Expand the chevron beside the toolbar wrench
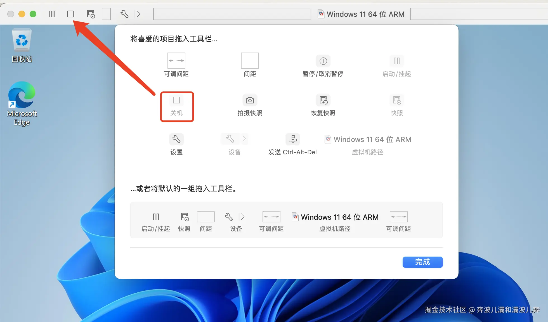 [138, 14]
